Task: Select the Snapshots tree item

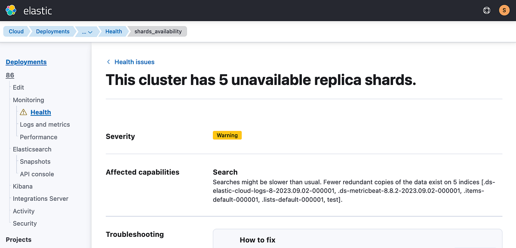Action: coord(35,161)
